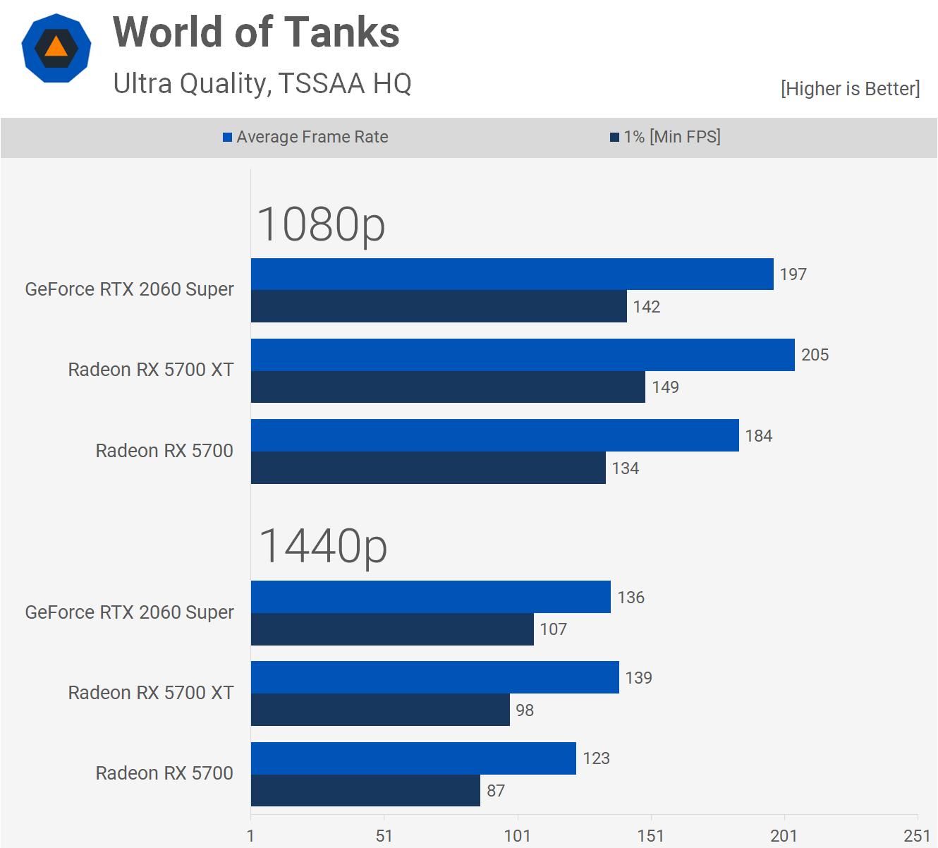Click the 1080p RTX 2060 Super 197 bar
The height and width of the screenshot is (848, 938).
[x=511, y=274]
